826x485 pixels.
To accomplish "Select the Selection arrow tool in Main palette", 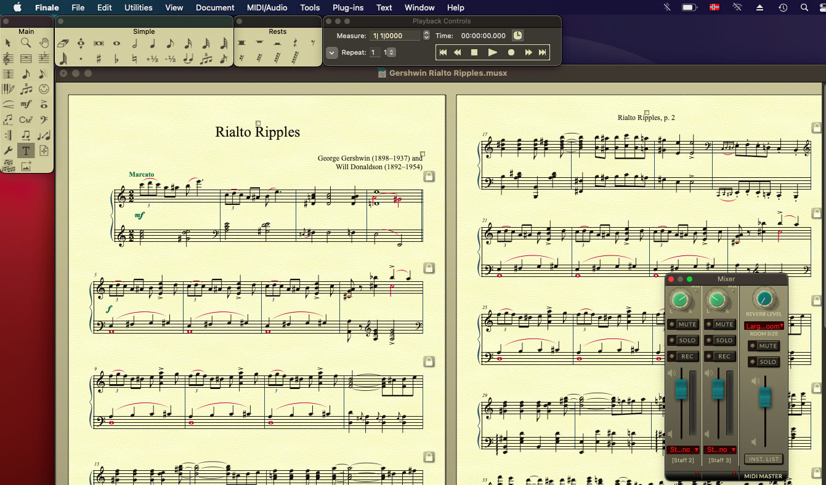I will pyautogui.click(x=8, y=43).
